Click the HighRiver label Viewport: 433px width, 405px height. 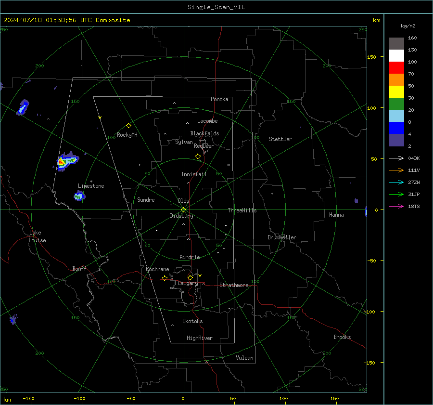tap(200, 338)
